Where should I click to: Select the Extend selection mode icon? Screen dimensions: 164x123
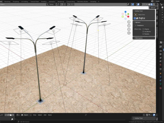click(137, 18)
